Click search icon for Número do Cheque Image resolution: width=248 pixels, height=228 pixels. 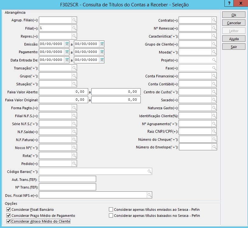point(214,139)
